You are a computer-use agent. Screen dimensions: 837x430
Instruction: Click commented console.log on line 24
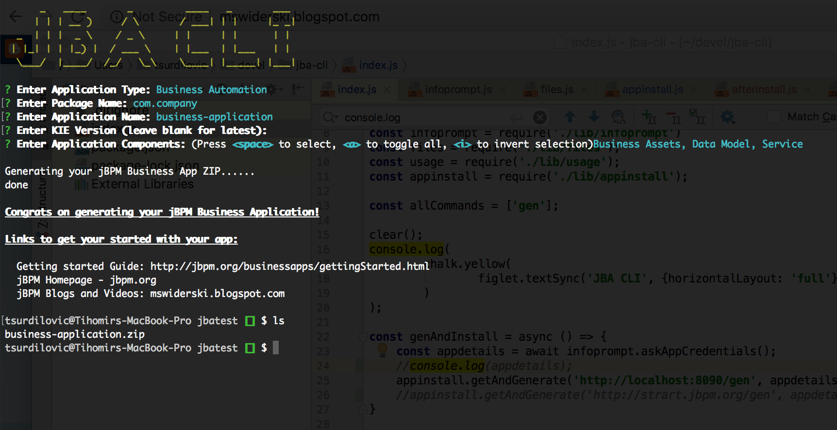click(447, 366)
